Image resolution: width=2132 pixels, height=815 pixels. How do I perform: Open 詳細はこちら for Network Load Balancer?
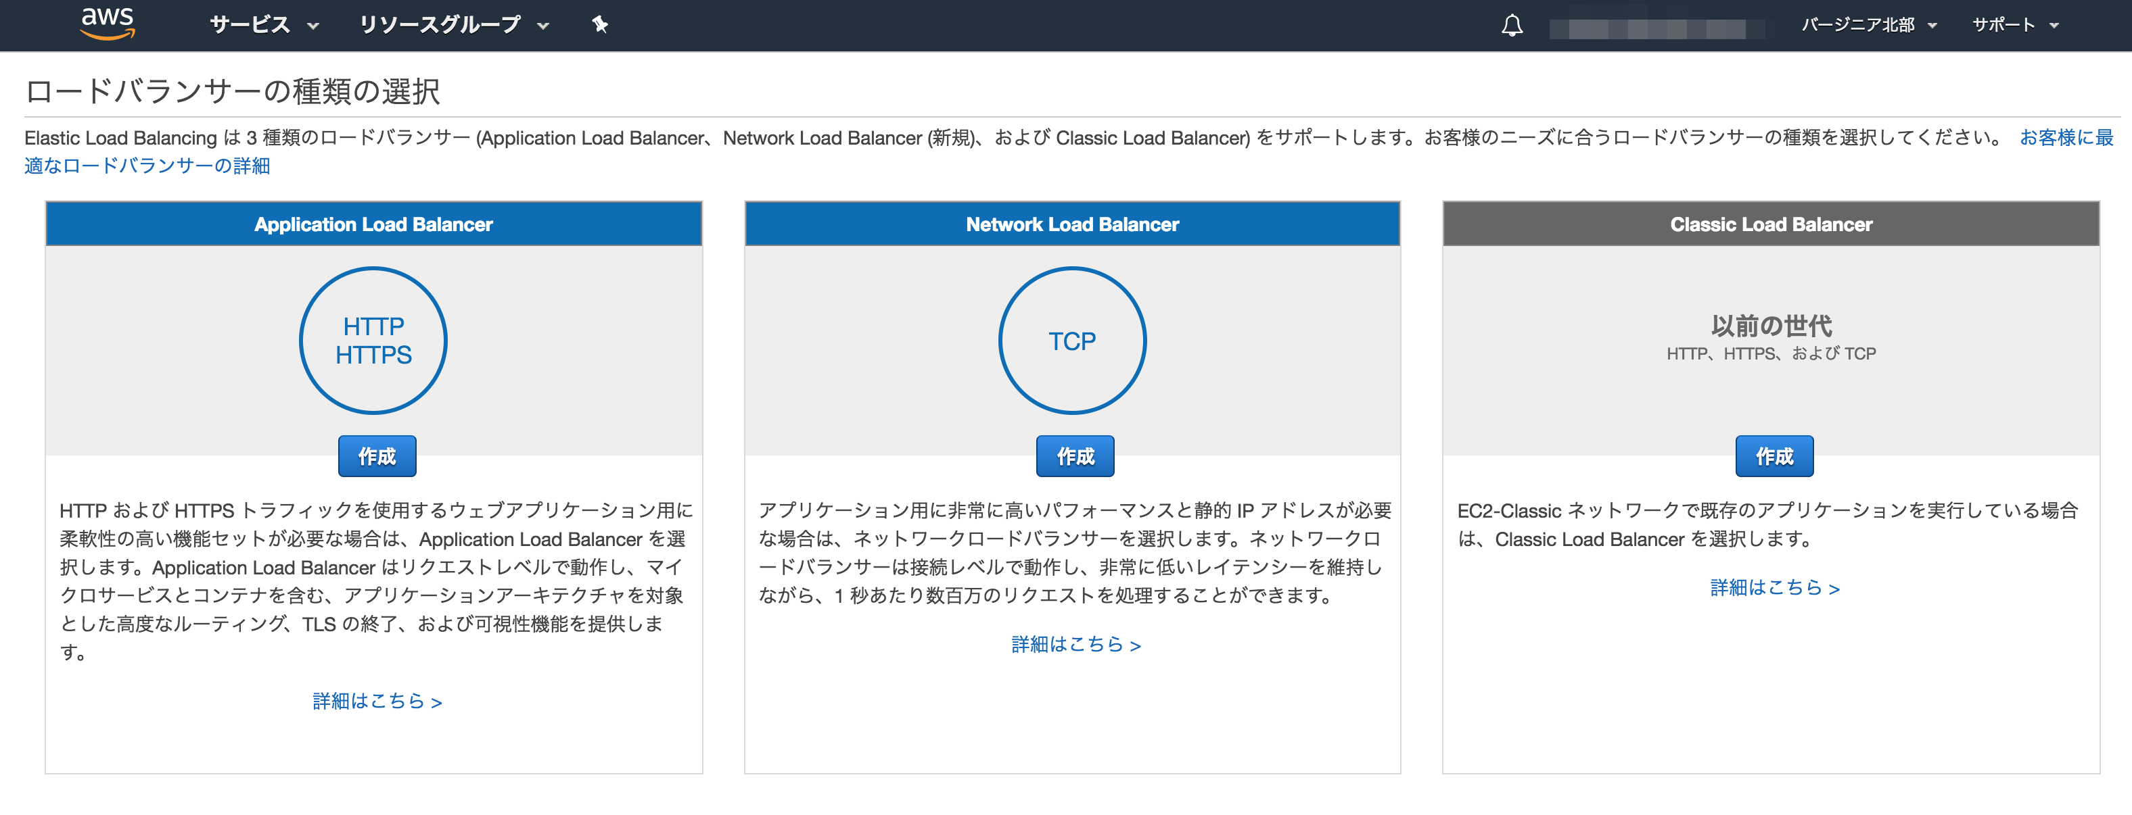click(x=1075, y=644)
